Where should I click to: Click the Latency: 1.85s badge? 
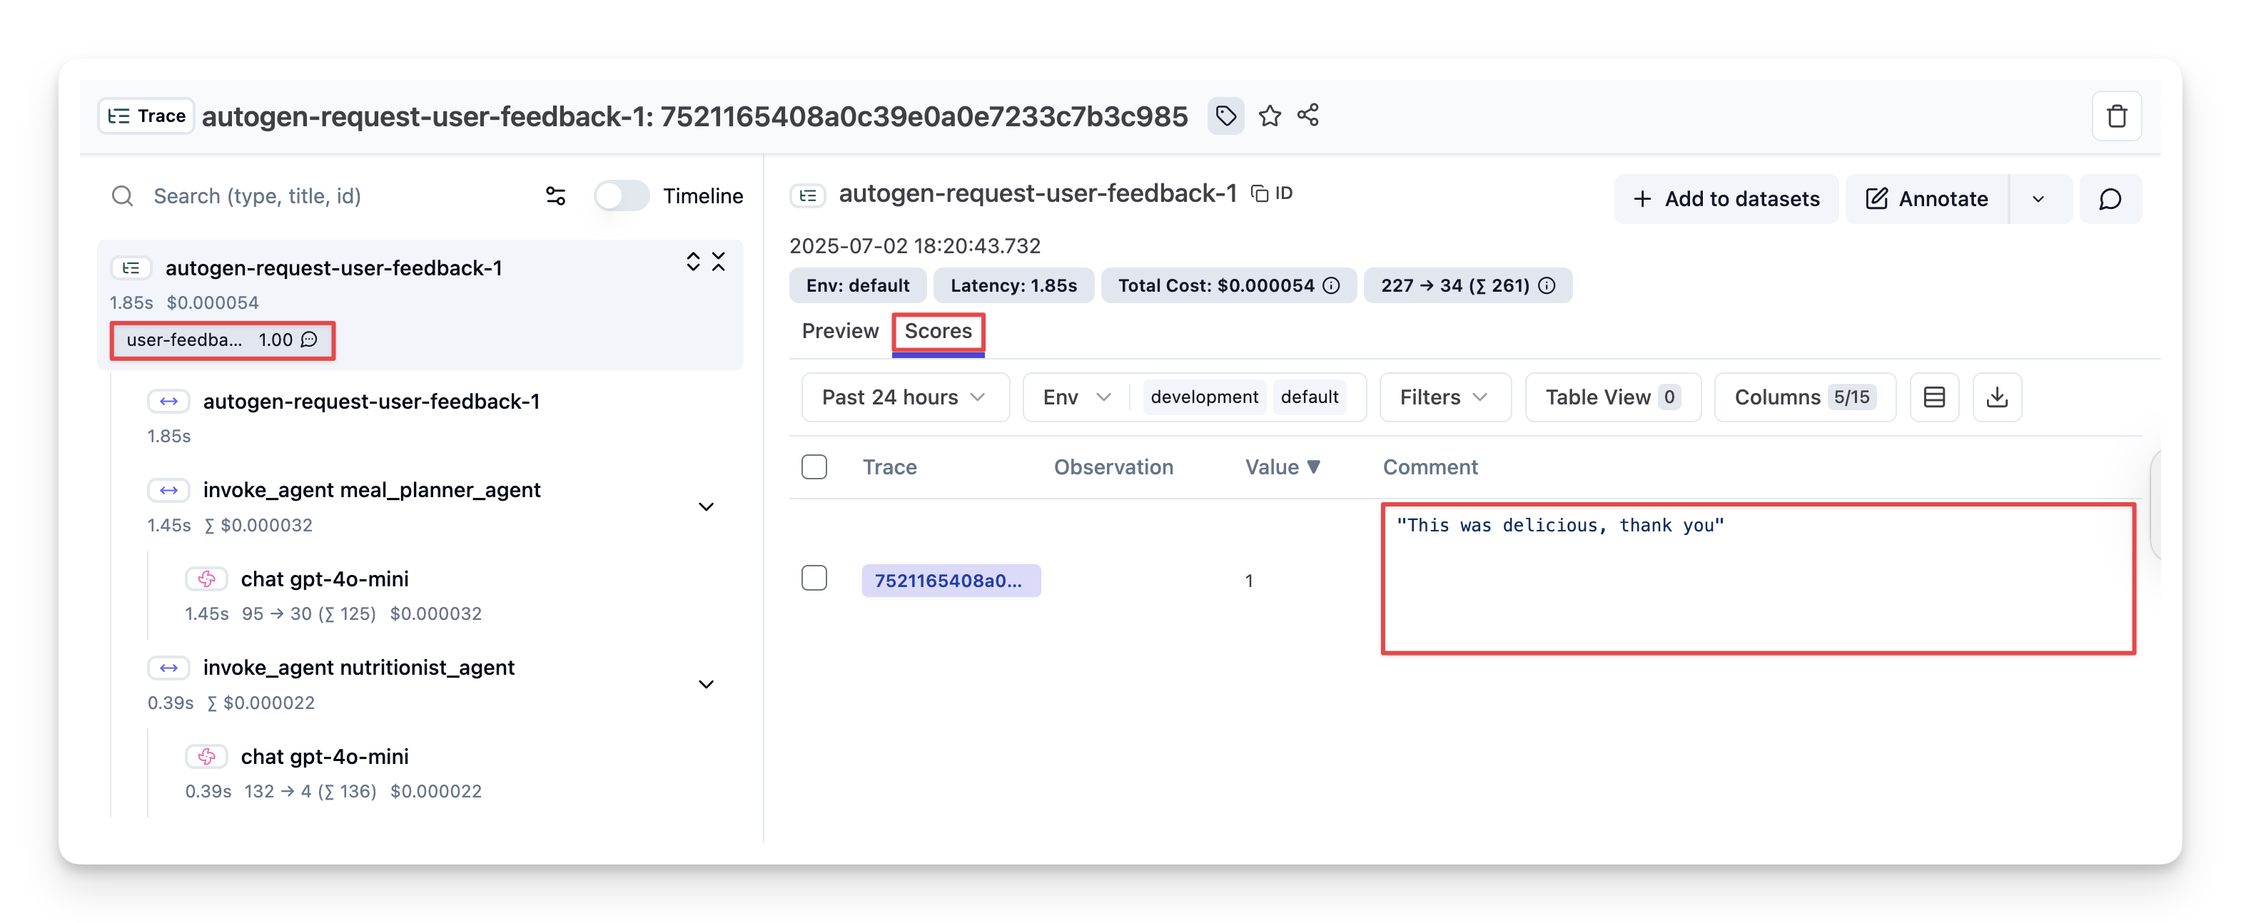coord(1013,286)
